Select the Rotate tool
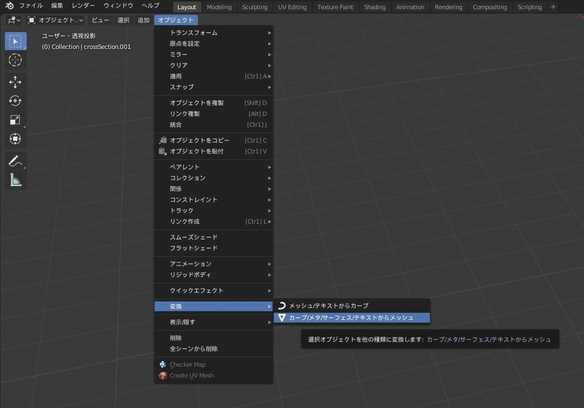Viewport: 584px width, 408px height. (15, 101)
